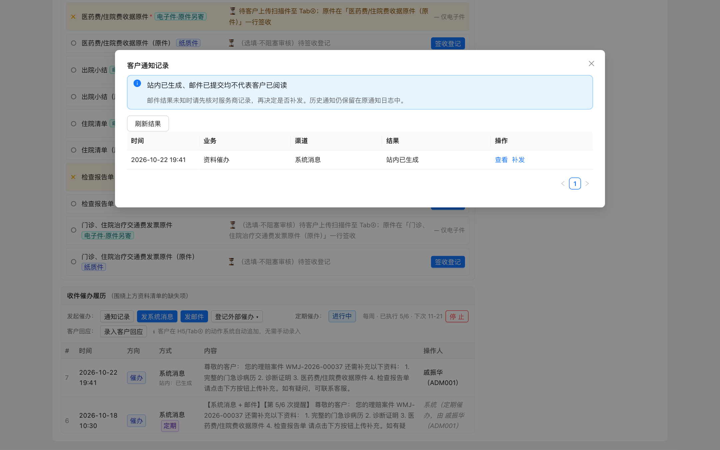Screen dimensions: 720x450
Task: Click the 催办 tag in row 7
Action: [x=136, y=378]
